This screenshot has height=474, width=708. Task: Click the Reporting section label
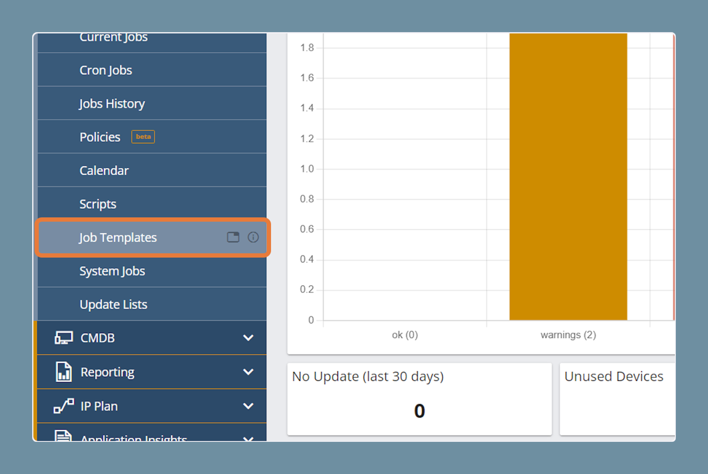coord(107,372)
